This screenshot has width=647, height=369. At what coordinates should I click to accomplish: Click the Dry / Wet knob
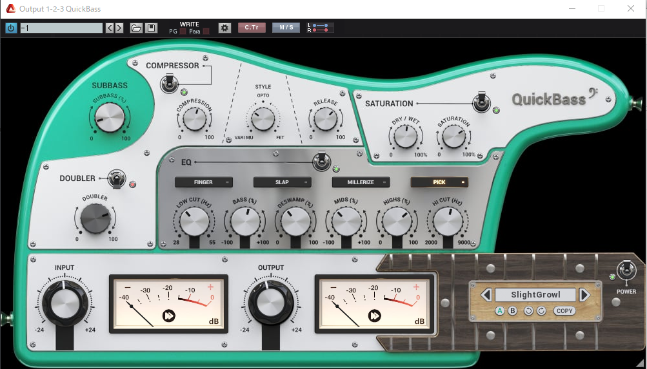coord(406,137)
